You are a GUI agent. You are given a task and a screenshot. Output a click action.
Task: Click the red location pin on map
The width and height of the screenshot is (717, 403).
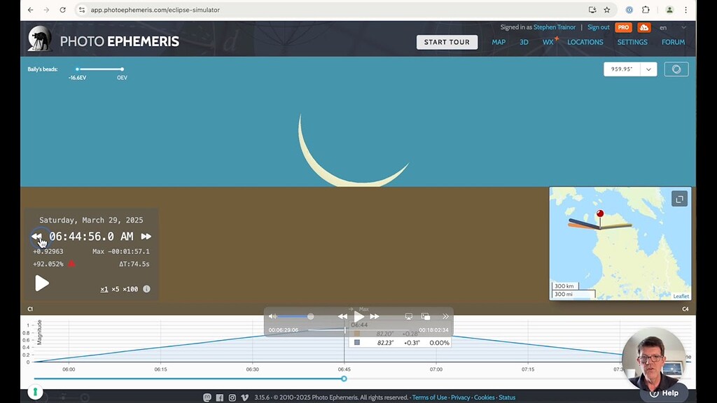(x=600, y=214)
